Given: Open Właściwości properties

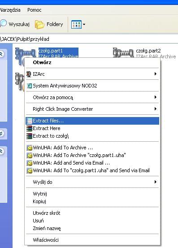Looking at the screenshot, I should point(92,240).
